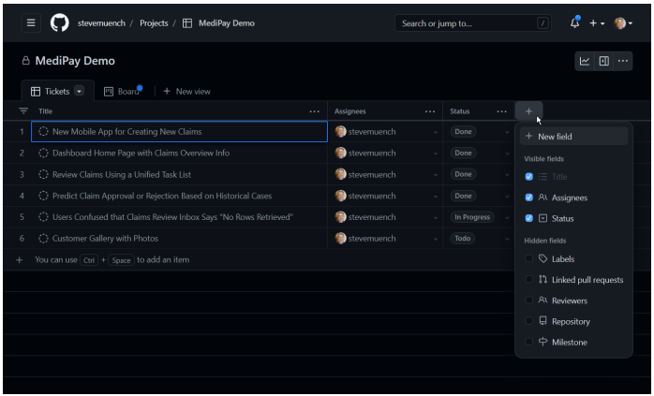Click the Todo status badge
This screenshot has height=396, width=654.
462,239
